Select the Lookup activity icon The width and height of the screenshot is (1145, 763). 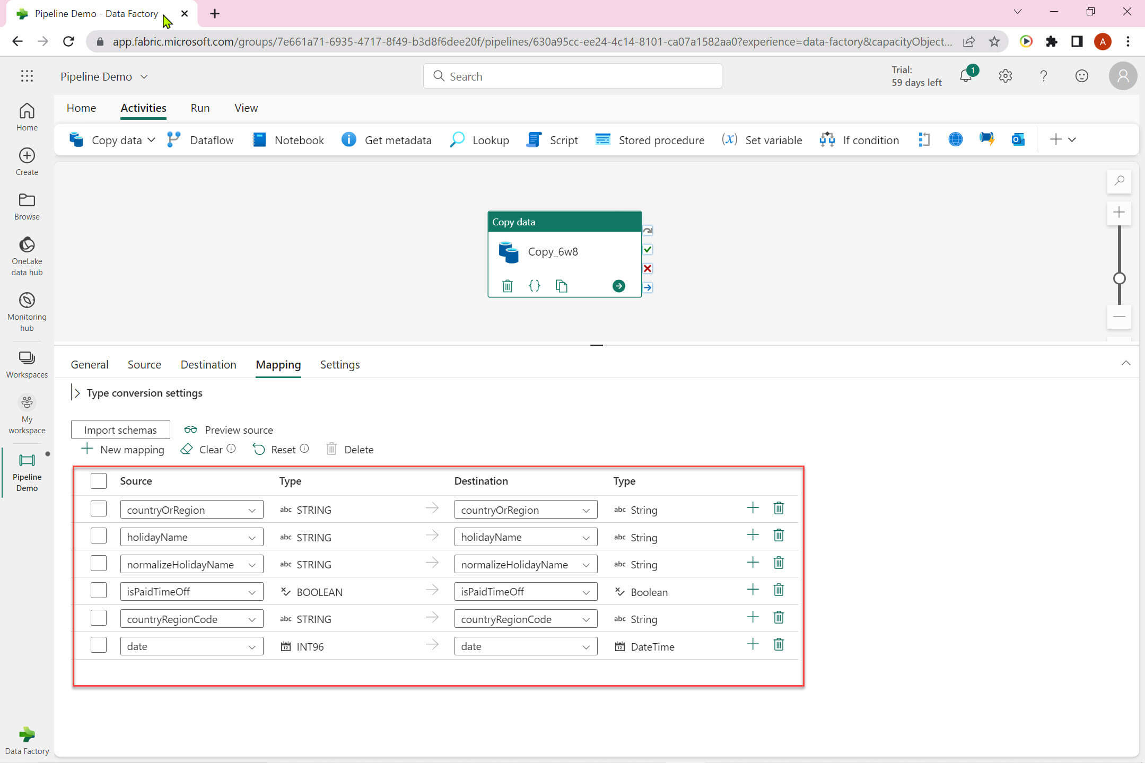457,139
